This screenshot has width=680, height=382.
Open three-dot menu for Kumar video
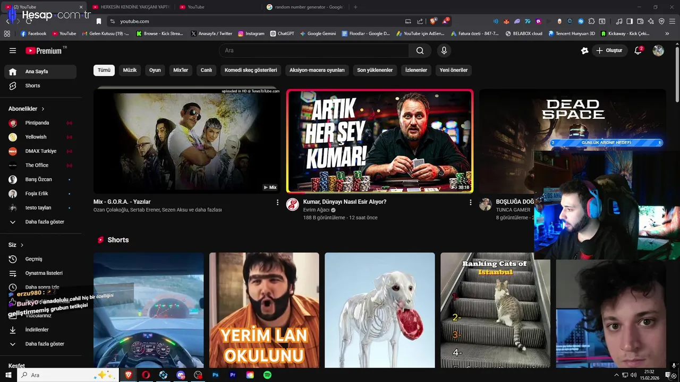pos(470,202)
